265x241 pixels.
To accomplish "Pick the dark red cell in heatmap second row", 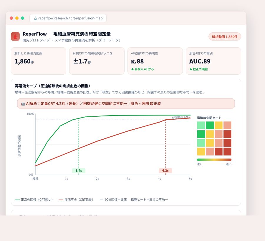I will click(x=227, y=134).
